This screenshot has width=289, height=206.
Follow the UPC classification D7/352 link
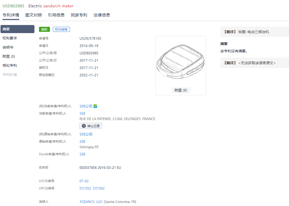coord(85,188)
